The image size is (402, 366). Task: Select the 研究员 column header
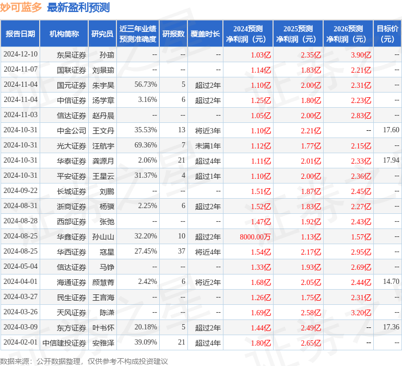coord(102,33)
